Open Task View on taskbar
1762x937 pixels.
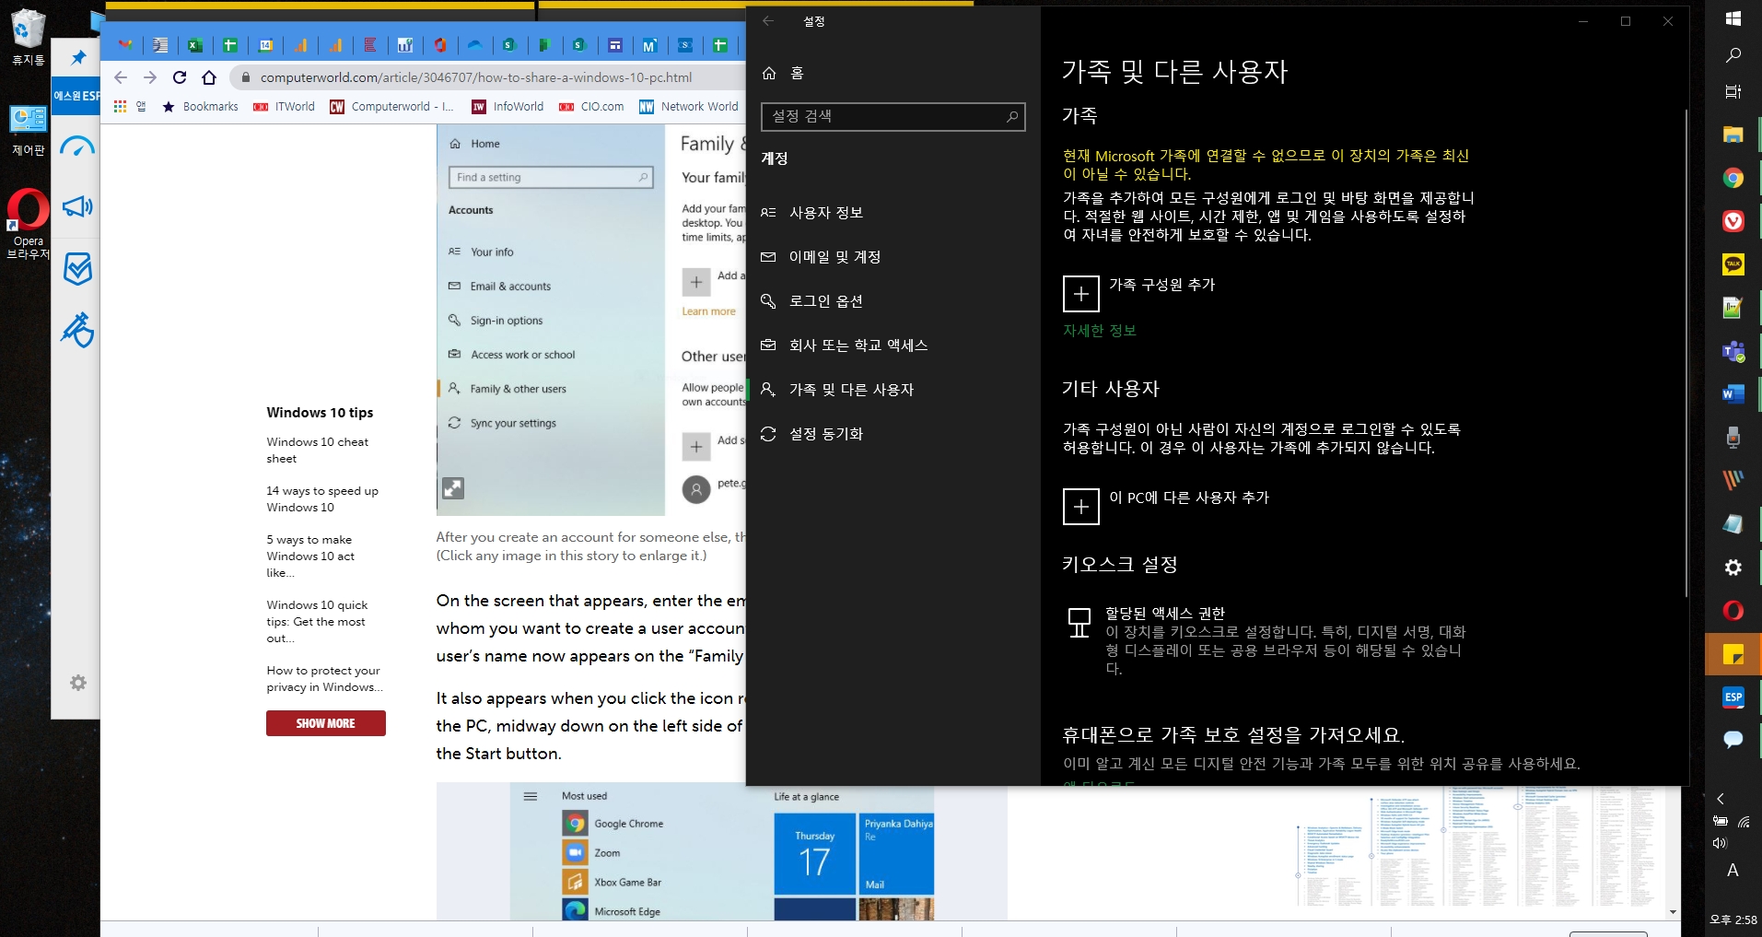(x=1733, y=91)
